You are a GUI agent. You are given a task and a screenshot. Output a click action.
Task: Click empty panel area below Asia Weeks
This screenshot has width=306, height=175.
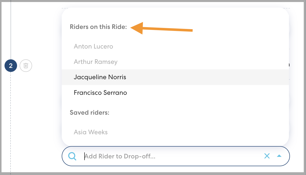tap(176, 141)
